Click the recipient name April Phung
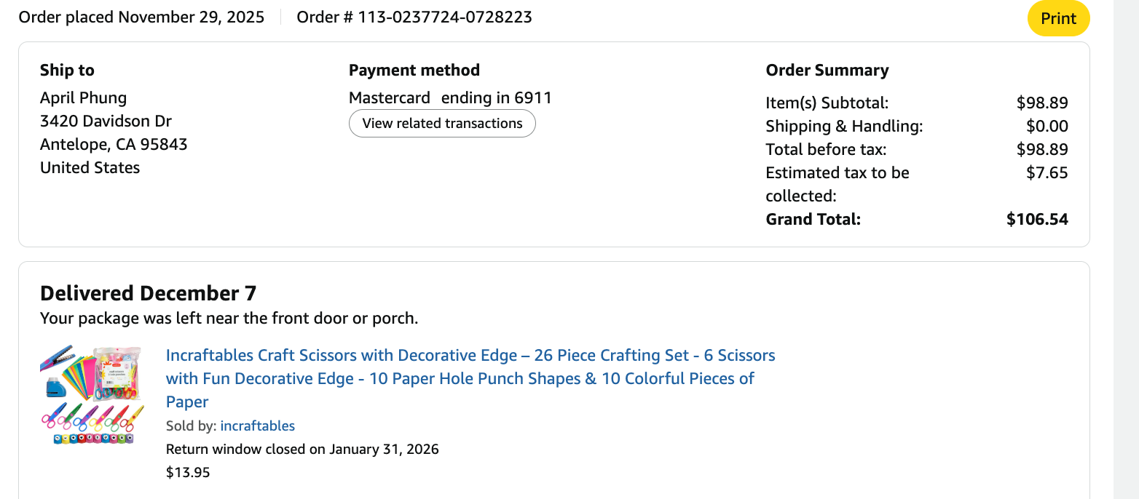Image resolution: width=1139 pixels, height=499 pixels. click(x=83, y=97)
